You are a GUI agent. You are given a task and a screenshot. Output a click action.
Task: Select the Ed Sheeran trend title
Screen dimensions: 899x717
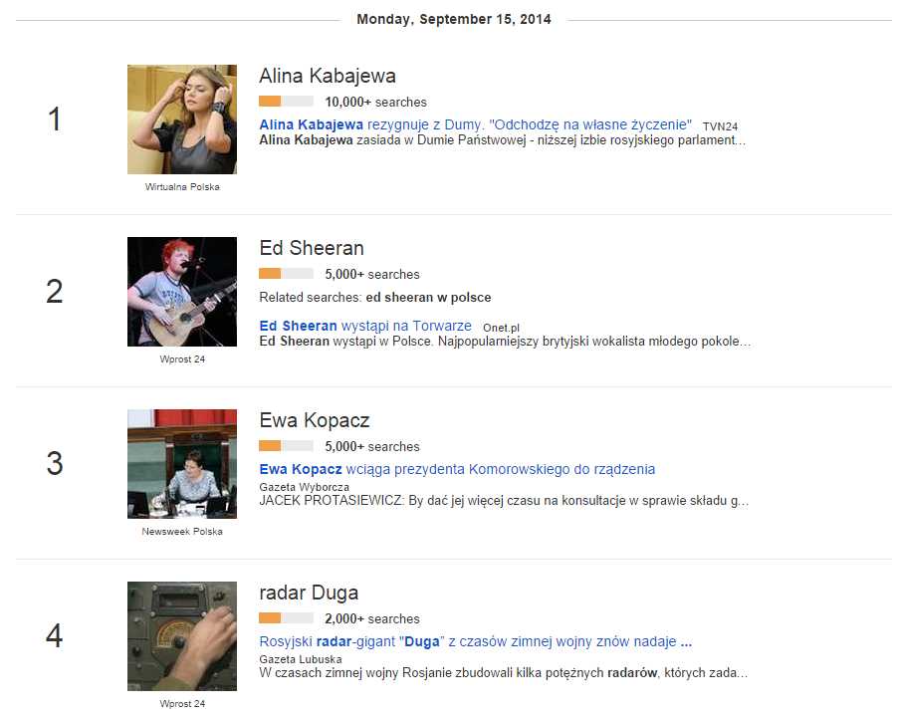pos(312,248)
